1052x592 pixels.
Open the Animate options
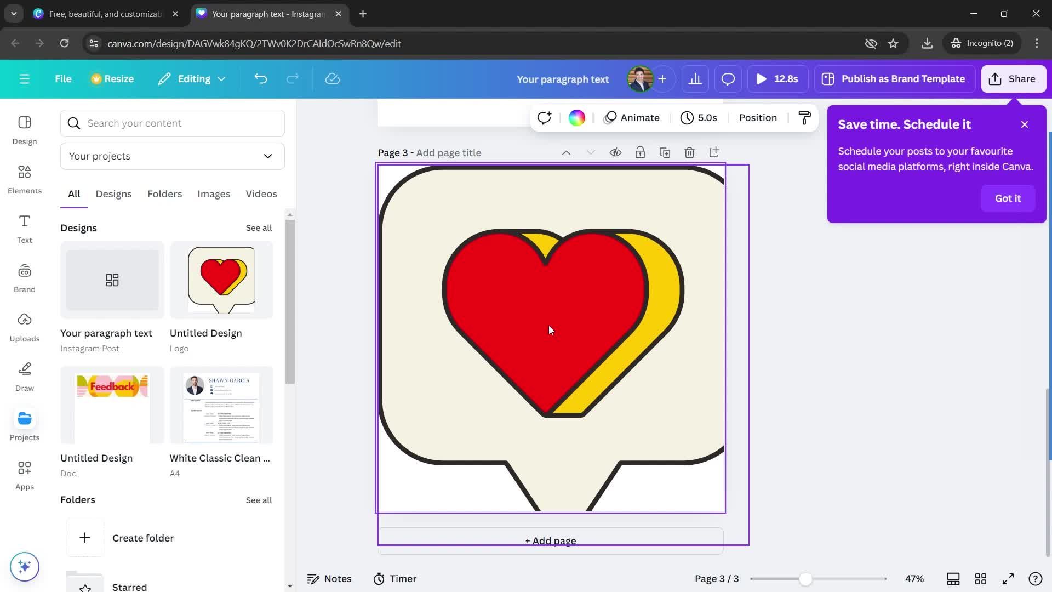(x=632, y=118)
